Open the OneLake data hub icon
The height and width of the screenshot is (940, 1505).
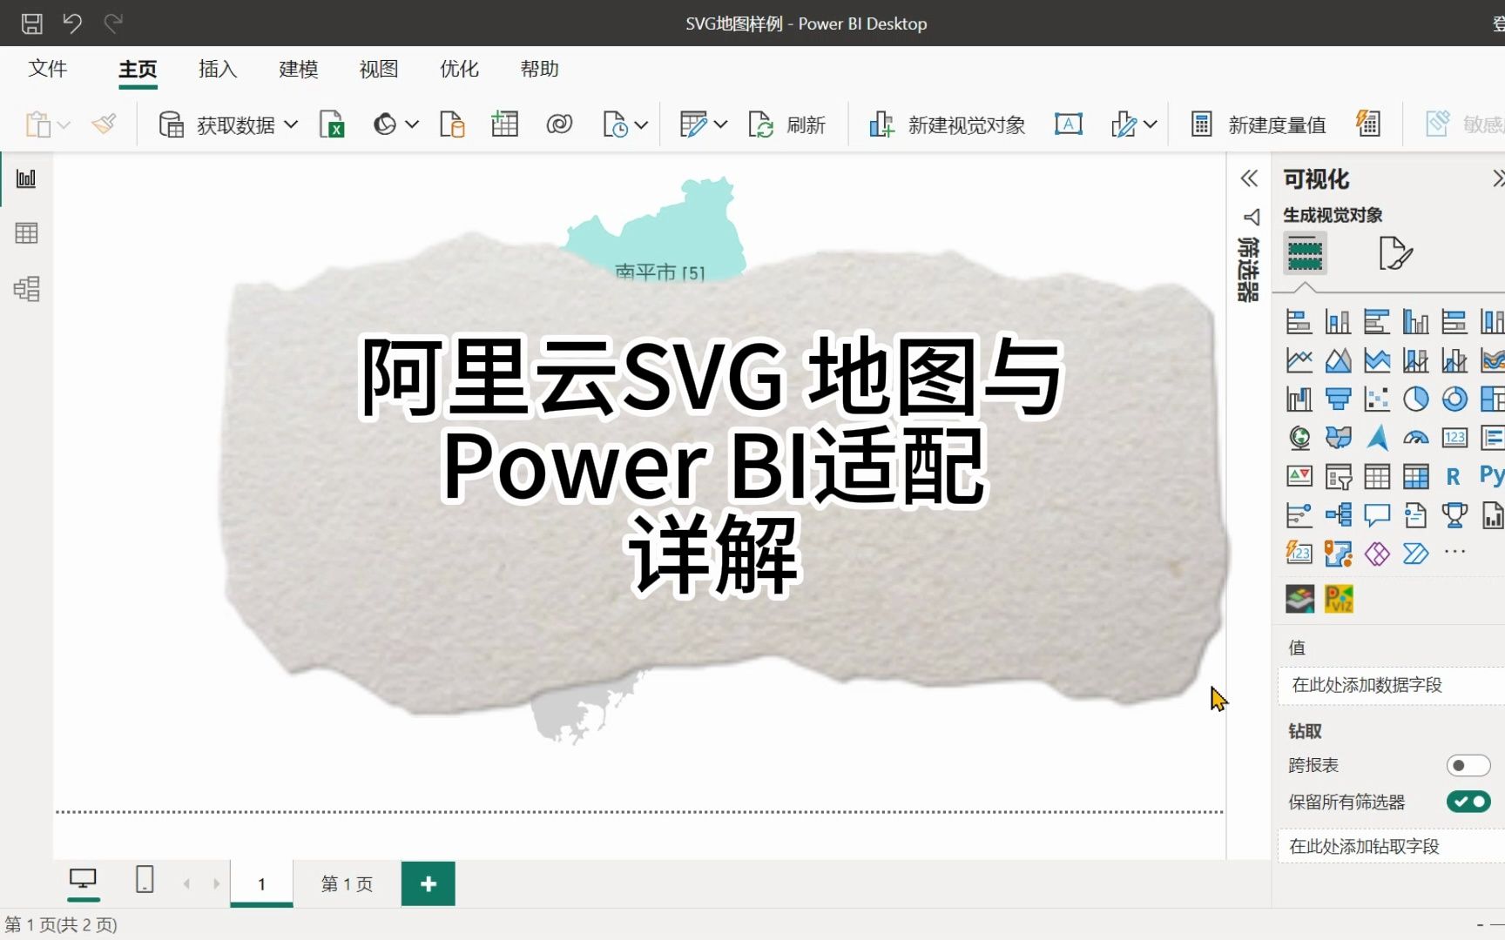tap(384, 125)
